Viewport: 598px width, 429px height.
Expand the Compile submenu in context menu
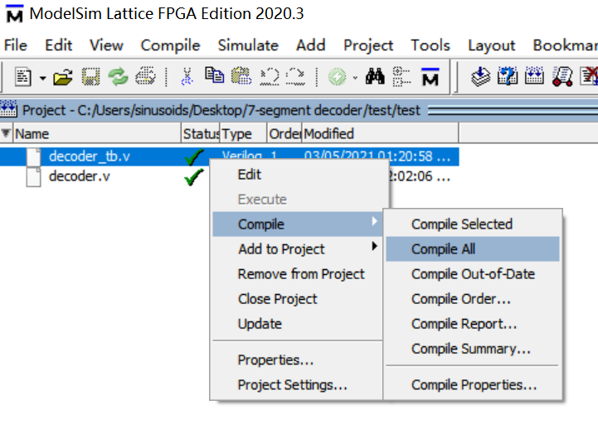point(297,224)
